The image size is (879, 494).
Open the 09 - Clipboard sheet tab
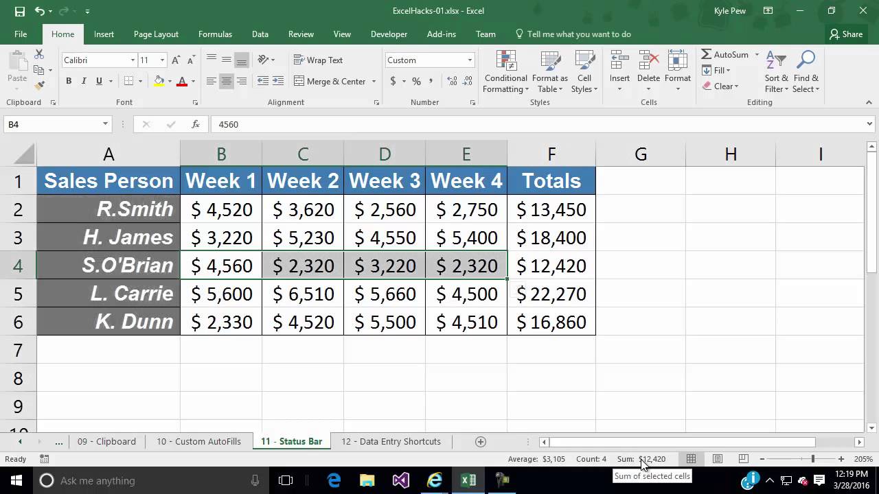tap(106, 441)
